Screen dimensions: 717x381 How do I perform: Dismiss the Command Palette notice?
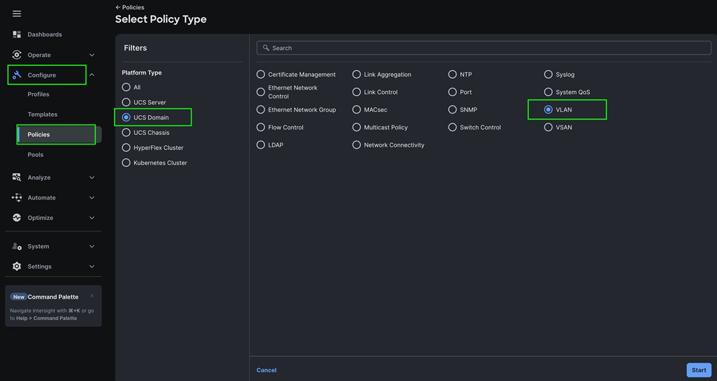tap(92, 295)
